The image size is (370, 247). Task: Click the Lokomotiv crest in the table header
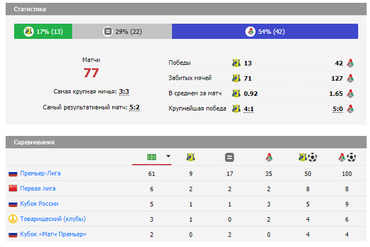pyautogui.click(x=268, y=157)
